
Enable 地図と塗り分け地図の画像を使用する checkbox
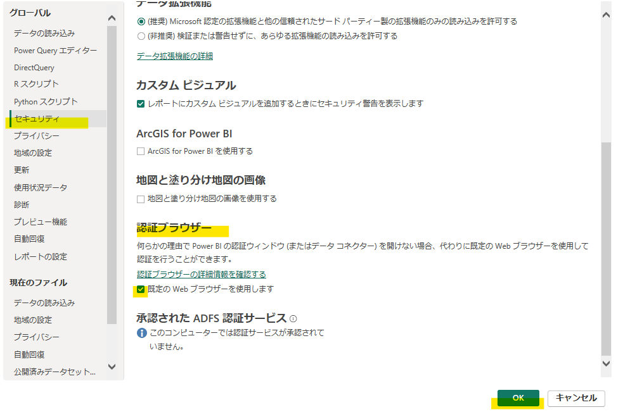(x=141, y=199)
